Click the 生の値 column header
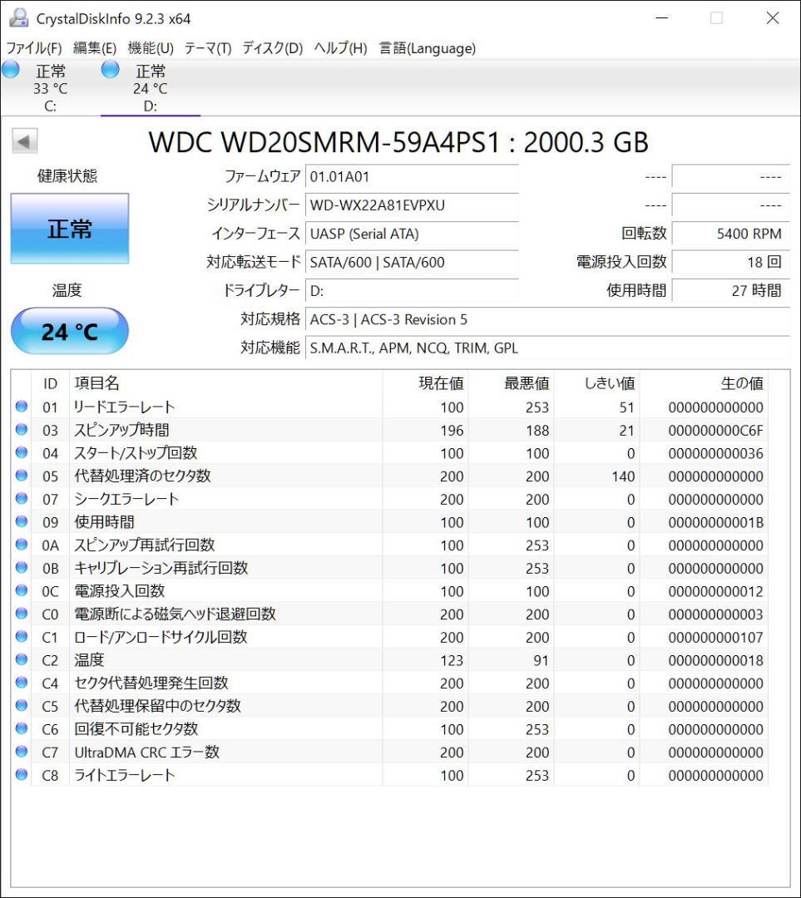 704,383
